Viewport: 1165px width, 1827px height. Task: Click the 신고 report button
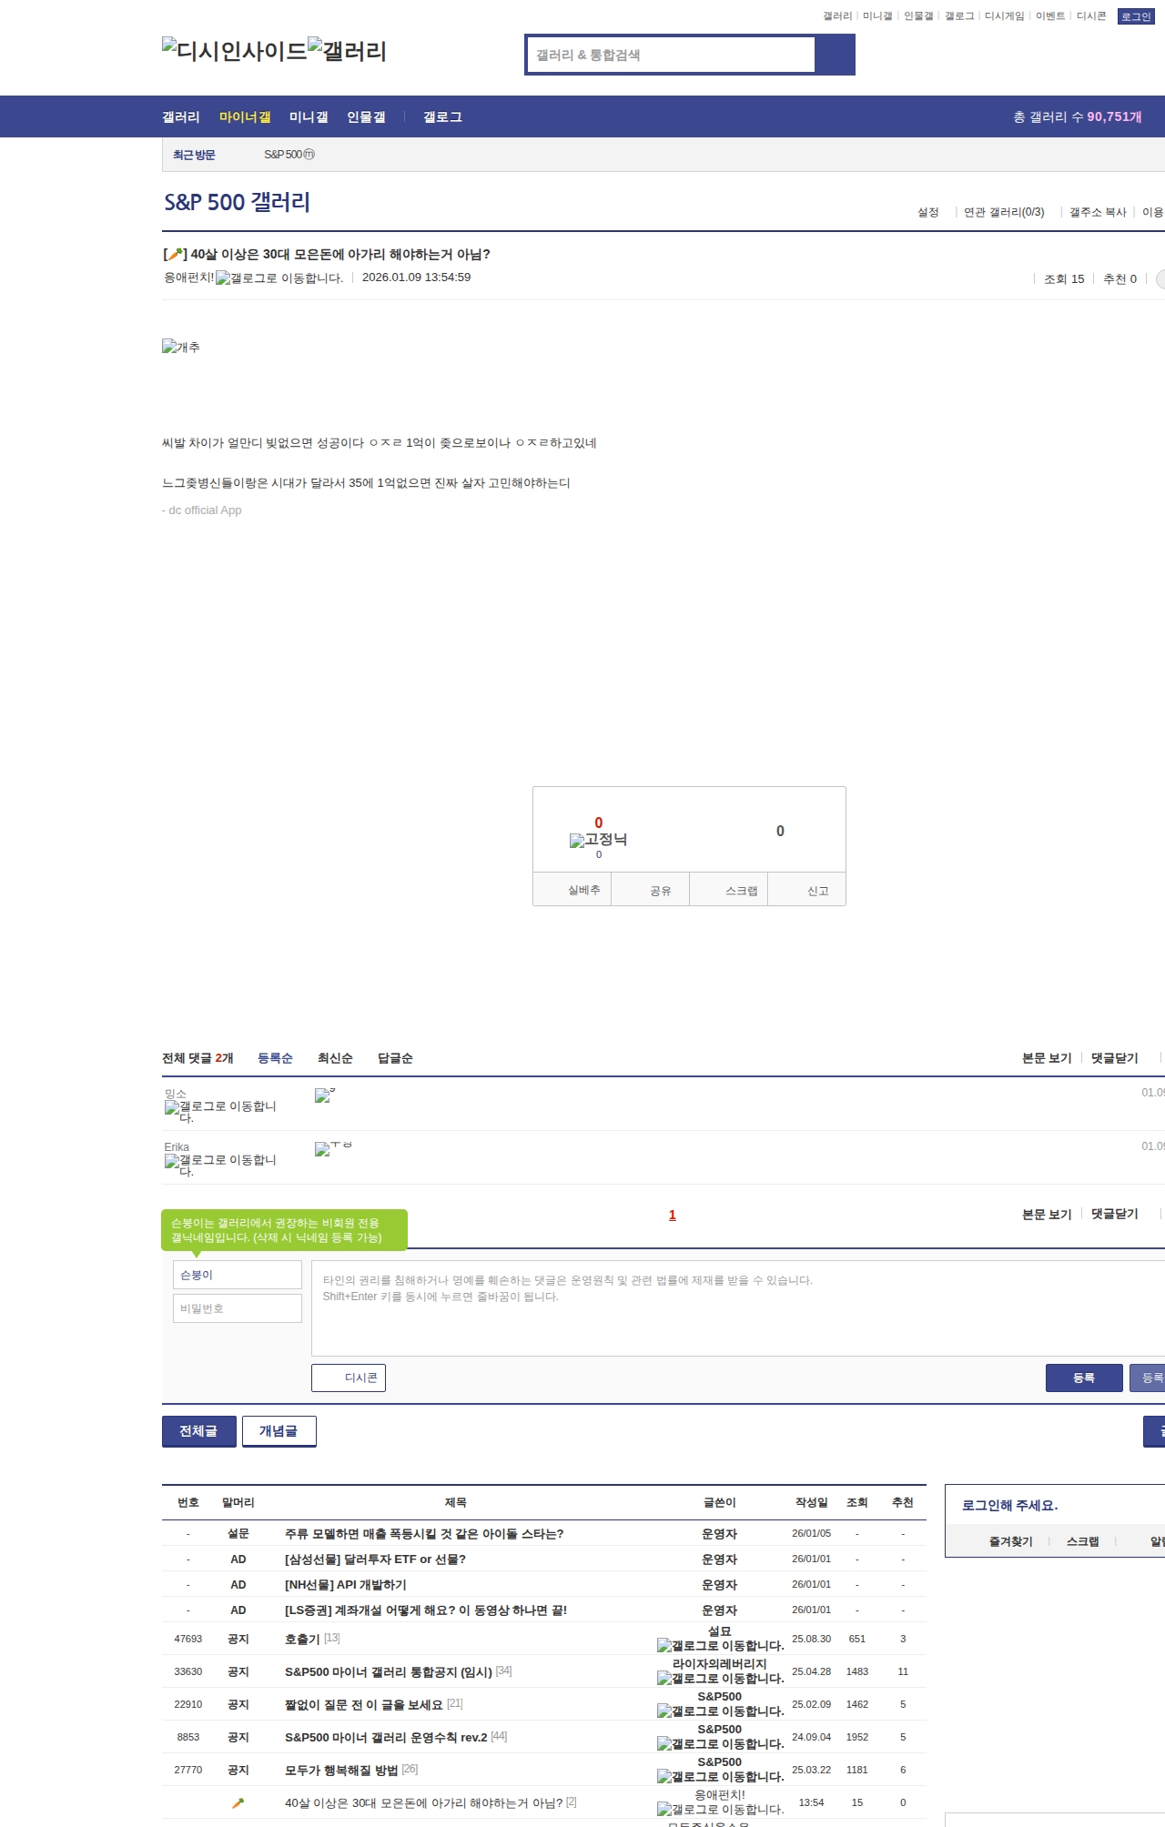[807, 890]
